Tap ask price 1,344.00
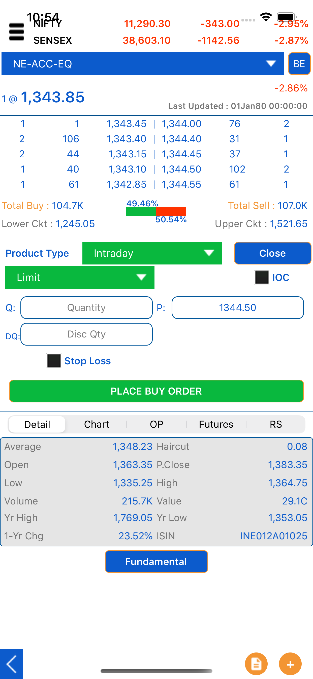Viewport: 313px width, 679px height. (181, 124)
